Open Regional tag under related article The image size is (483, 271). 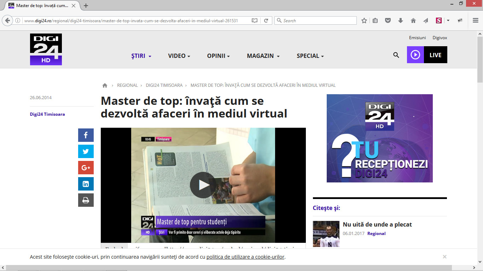coord(376,234)
